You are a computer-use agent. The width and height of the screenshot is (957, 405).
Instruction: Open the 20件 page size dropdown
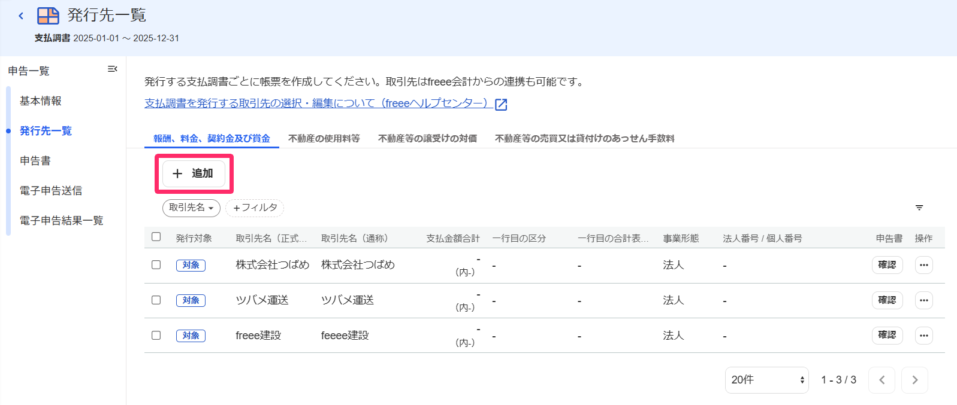pos(767,380)
